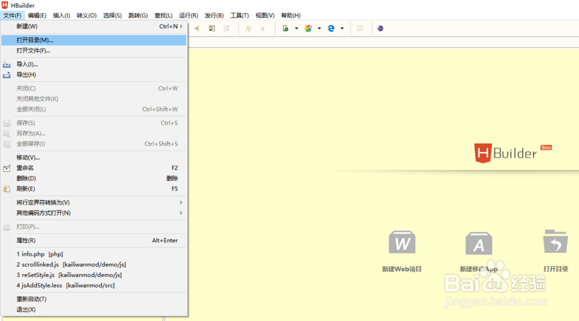579x321 pixels.
Task: Click the 新建Web项目 text link
Action: pos(402,269)
